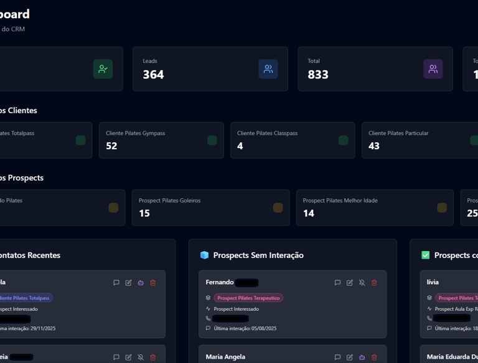
Task: Click the 'Prospect Aula Exp' status on lívia's card
Action: click(x=456, y=309)
